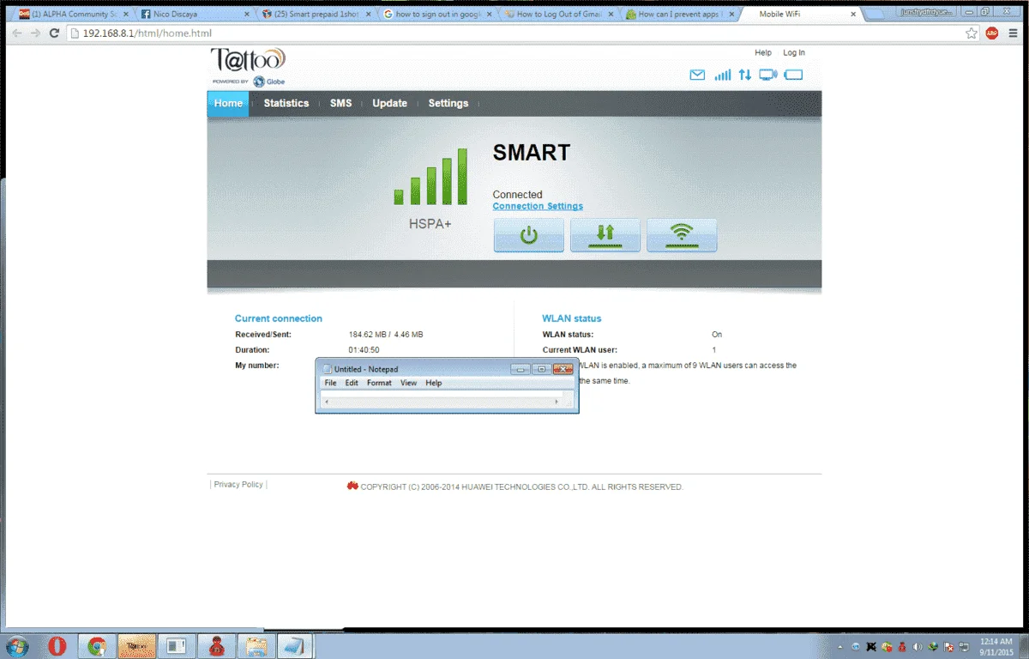1029x659 pixels.
Task: Click Log In link
Action: pyautogui.click(x=794, y=52)
